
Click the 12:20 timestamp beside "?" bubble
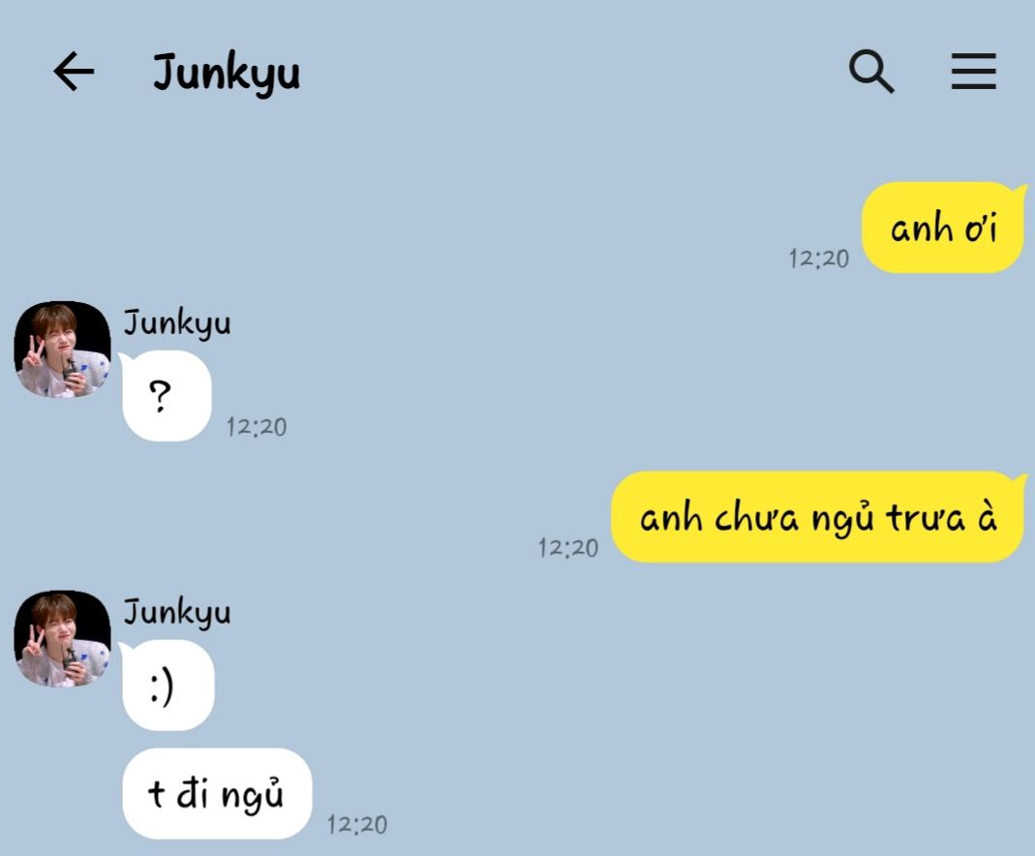coord(257,427)
